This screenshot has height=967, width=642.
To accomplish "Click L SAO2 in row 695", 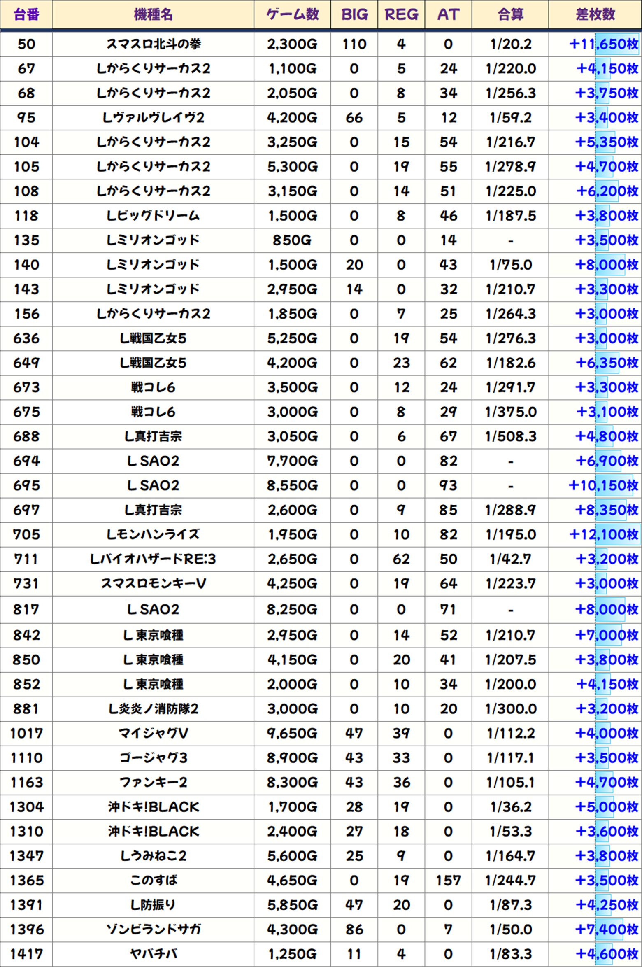I will pyautogui.click(x=153, y=485).
